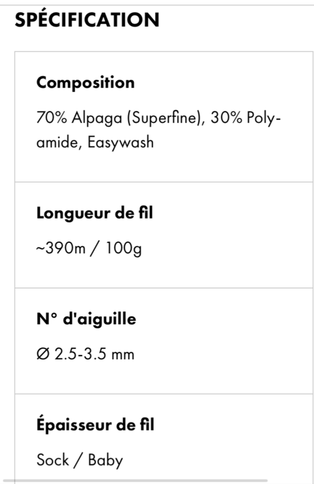Click the Épaisseur de fil label
This screenshot has width=314, height=484.
click(x=95, y=425)
